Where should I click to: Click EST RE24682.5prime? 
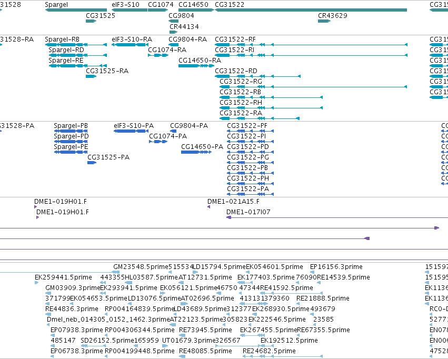269,351
